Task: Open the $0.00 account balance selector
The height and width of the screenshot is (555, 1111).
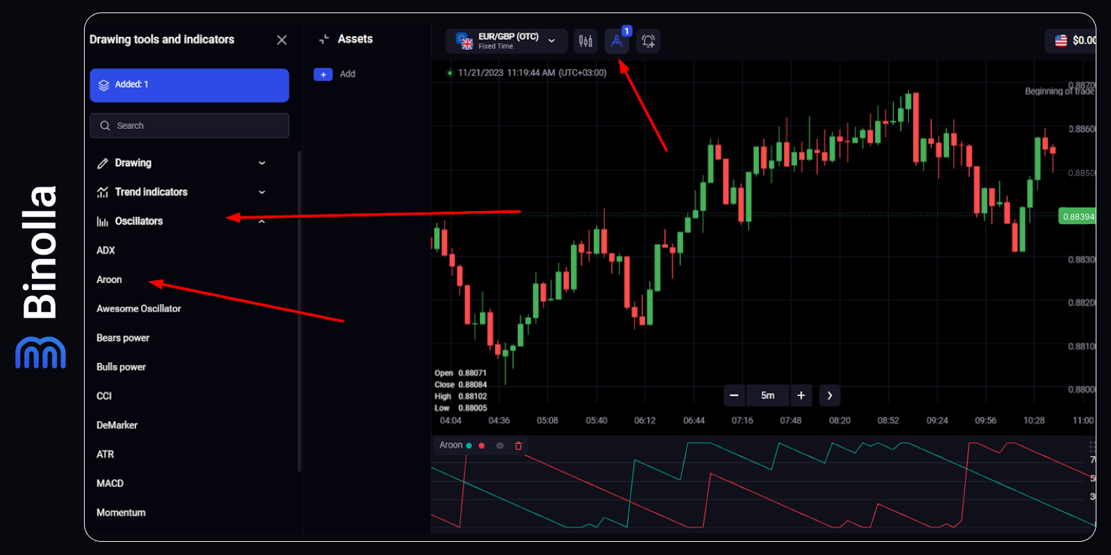Action: click(1071, 41)
